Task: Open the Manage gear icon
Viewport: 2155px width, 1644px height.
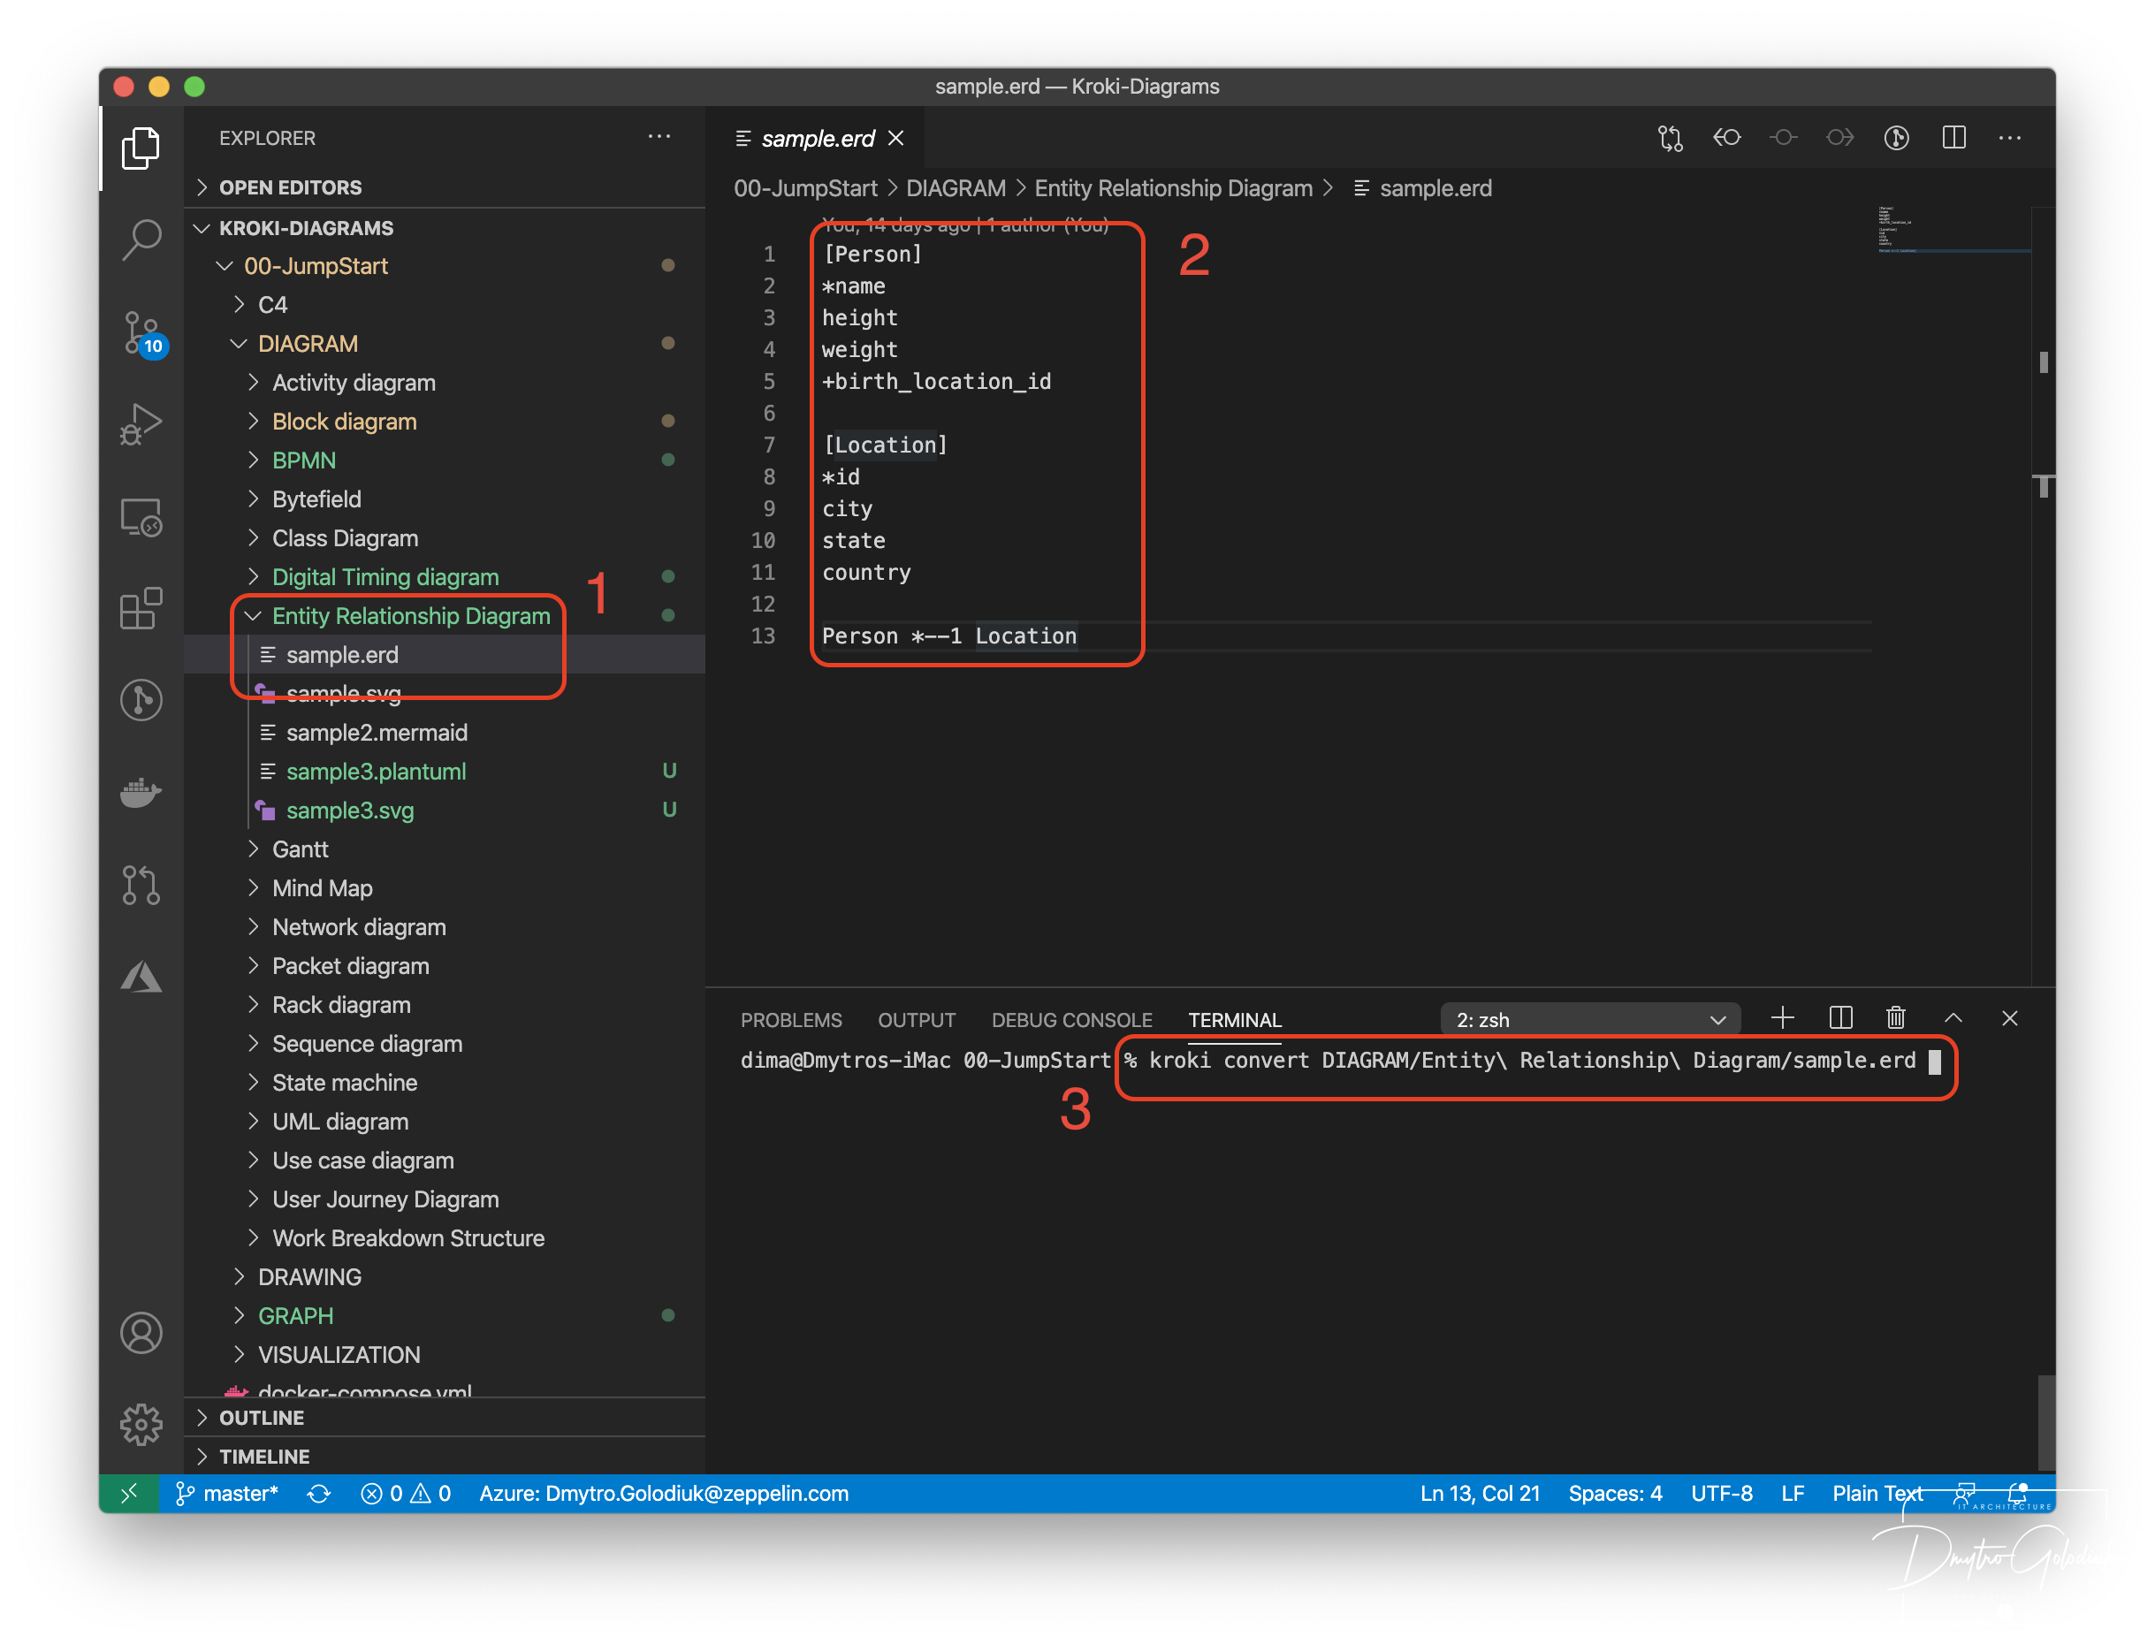Action: point(141,1424)
